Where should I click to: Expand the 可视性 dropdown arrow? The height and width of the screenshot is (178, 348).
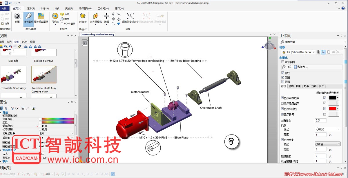coord(55,25)
